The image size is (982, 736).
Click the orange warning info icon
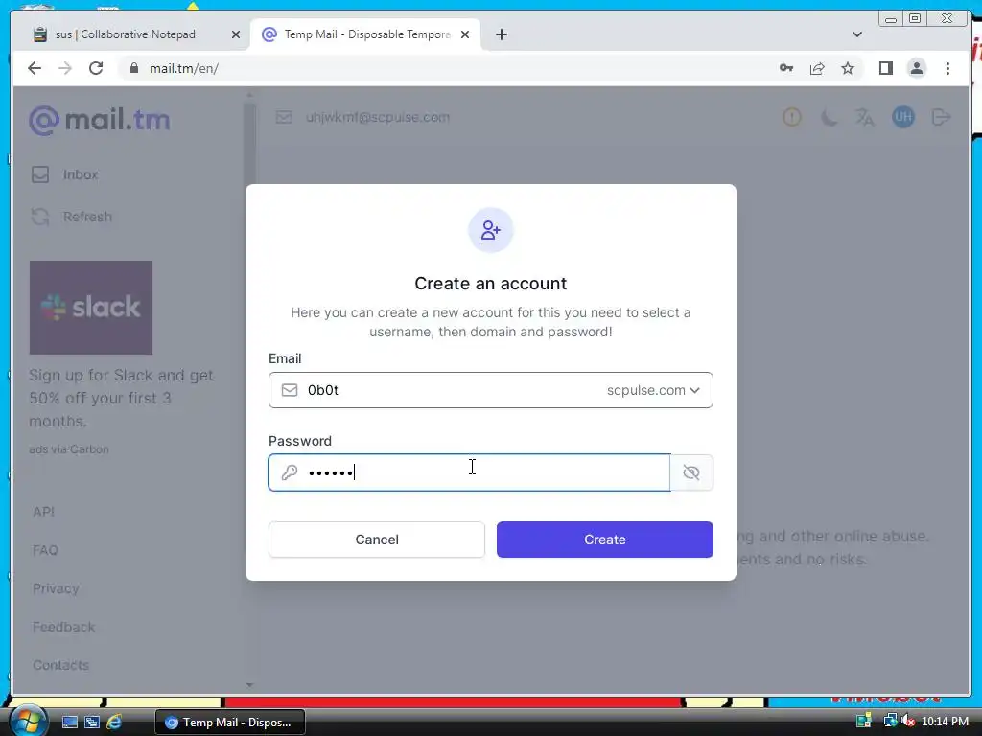[x=791, y=117]
